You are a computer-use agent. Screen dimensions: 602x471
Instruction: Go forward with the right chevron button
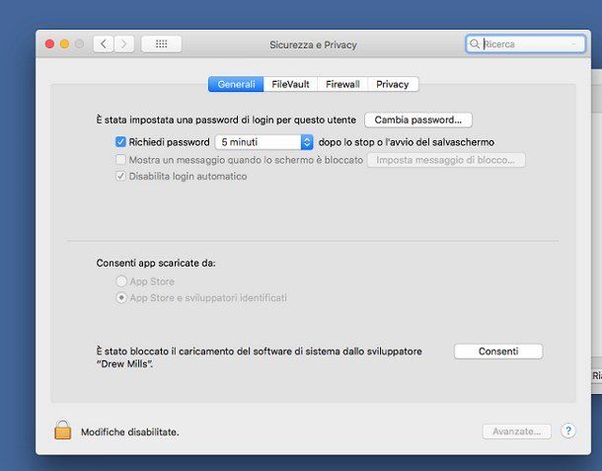(x=123, y=44)
